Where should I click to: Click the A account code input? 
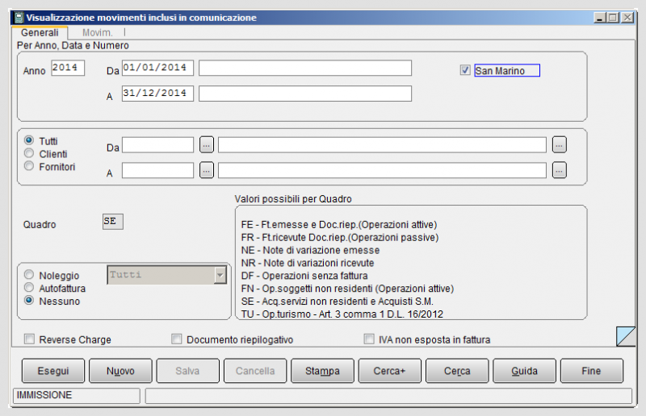(157, 170)
